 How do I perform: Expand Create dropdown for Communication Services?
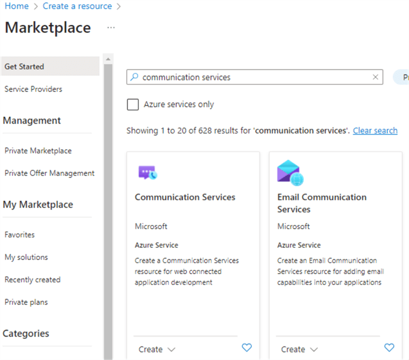pyautogui.click(x=157, y=350)
